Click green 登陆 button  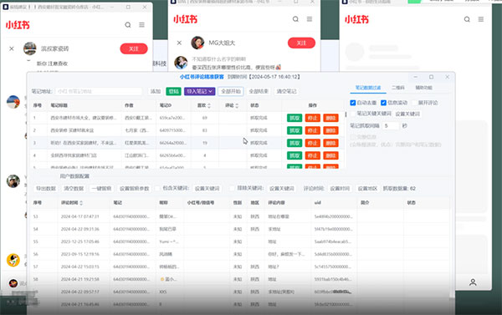[173, 91]
